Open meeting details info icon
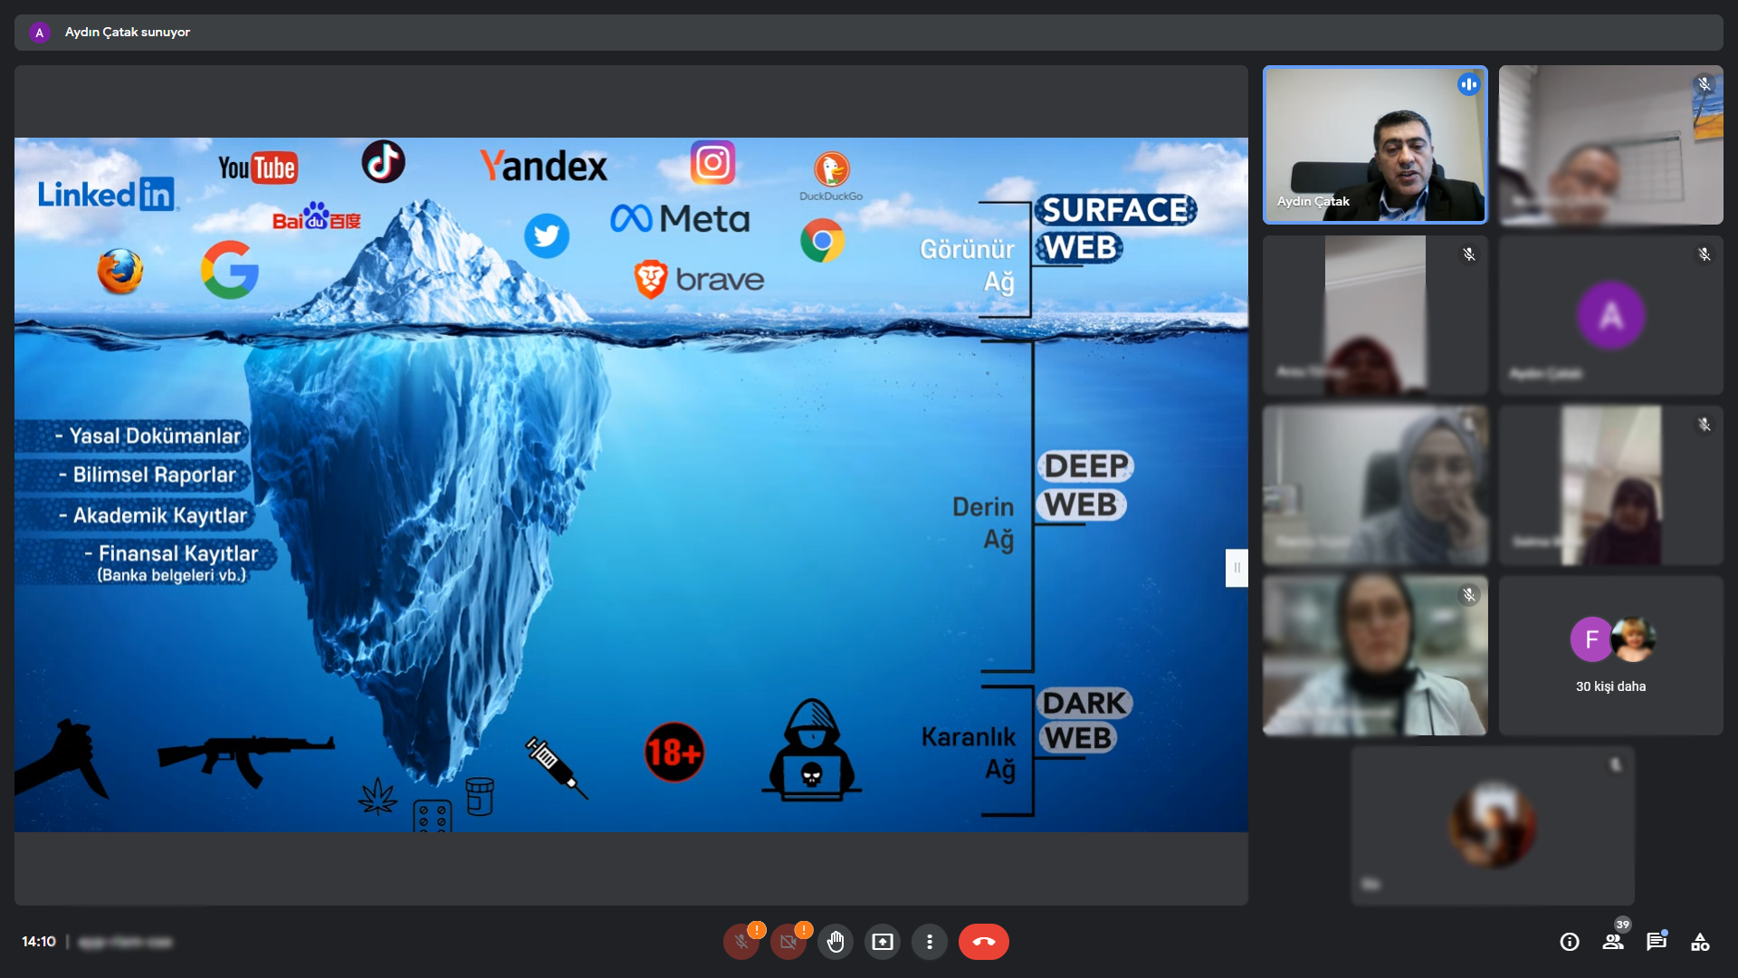1738x978 pixels. coord(1570,942)
